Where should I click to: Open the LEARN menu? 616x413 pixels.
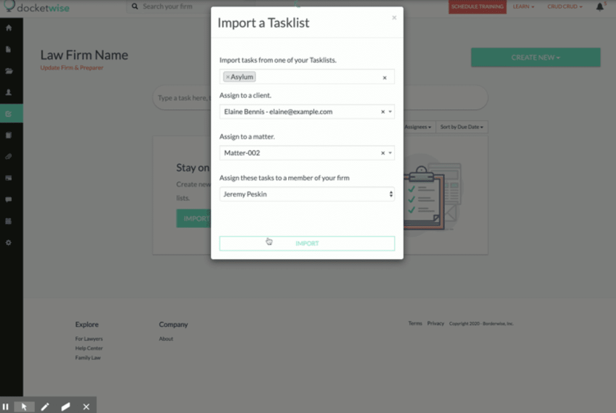(523, 7)
